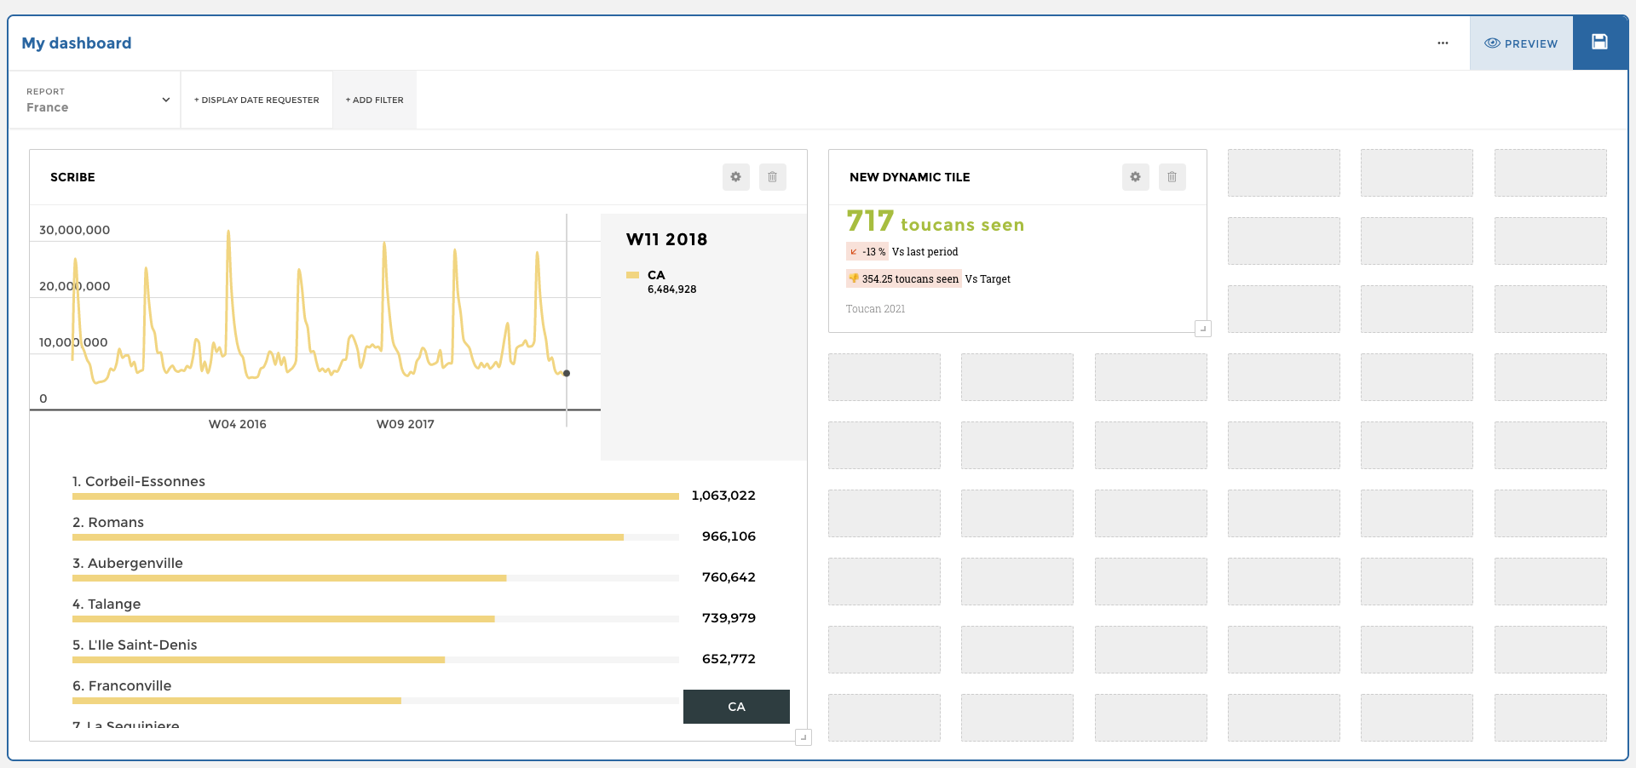Click Display Date Requester button
This screenshot has height=768, width=1636.
coord(256,100)
